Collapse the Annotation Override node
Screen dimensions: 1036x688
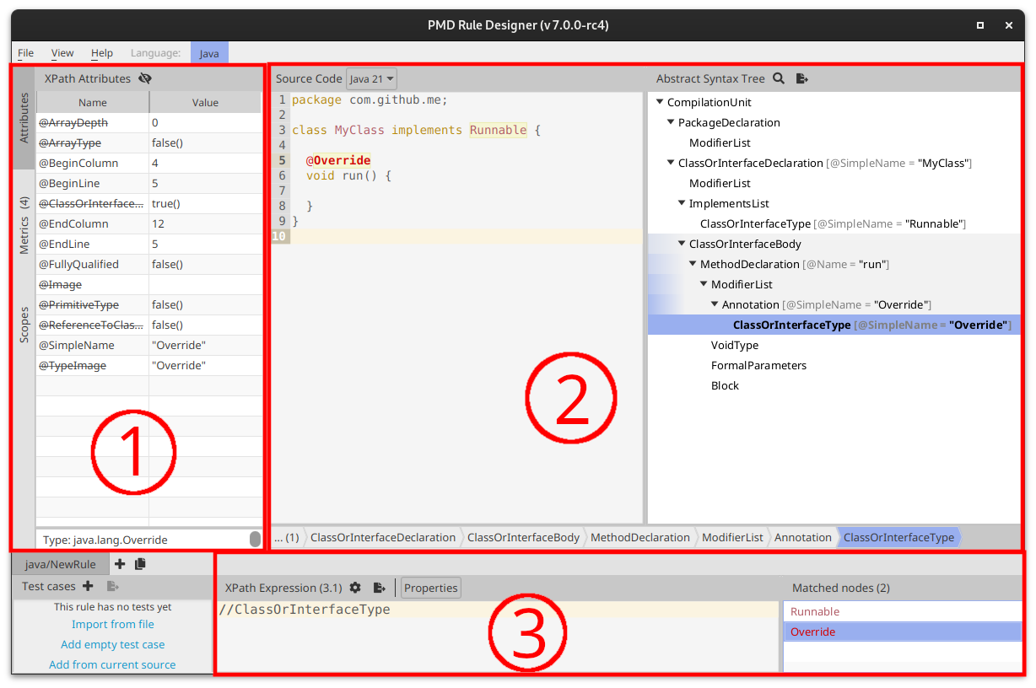click(x=715, y=304)
